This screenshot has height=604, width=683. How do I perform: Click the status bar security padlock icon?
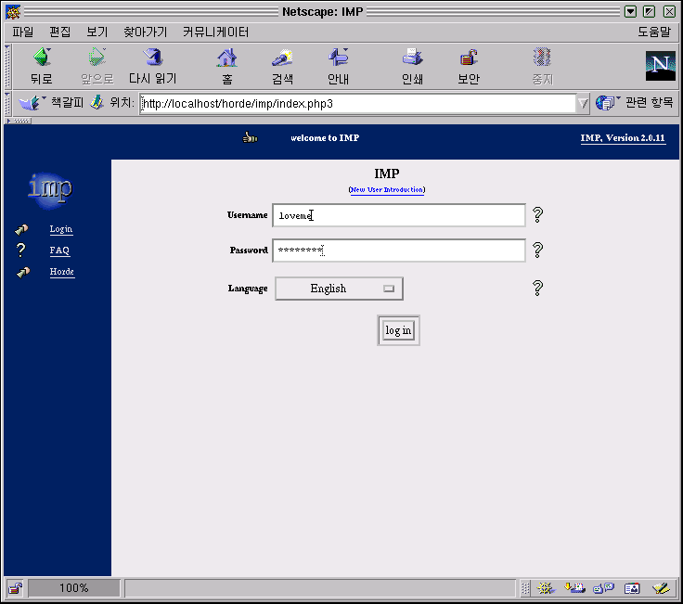tap(16, 588)
